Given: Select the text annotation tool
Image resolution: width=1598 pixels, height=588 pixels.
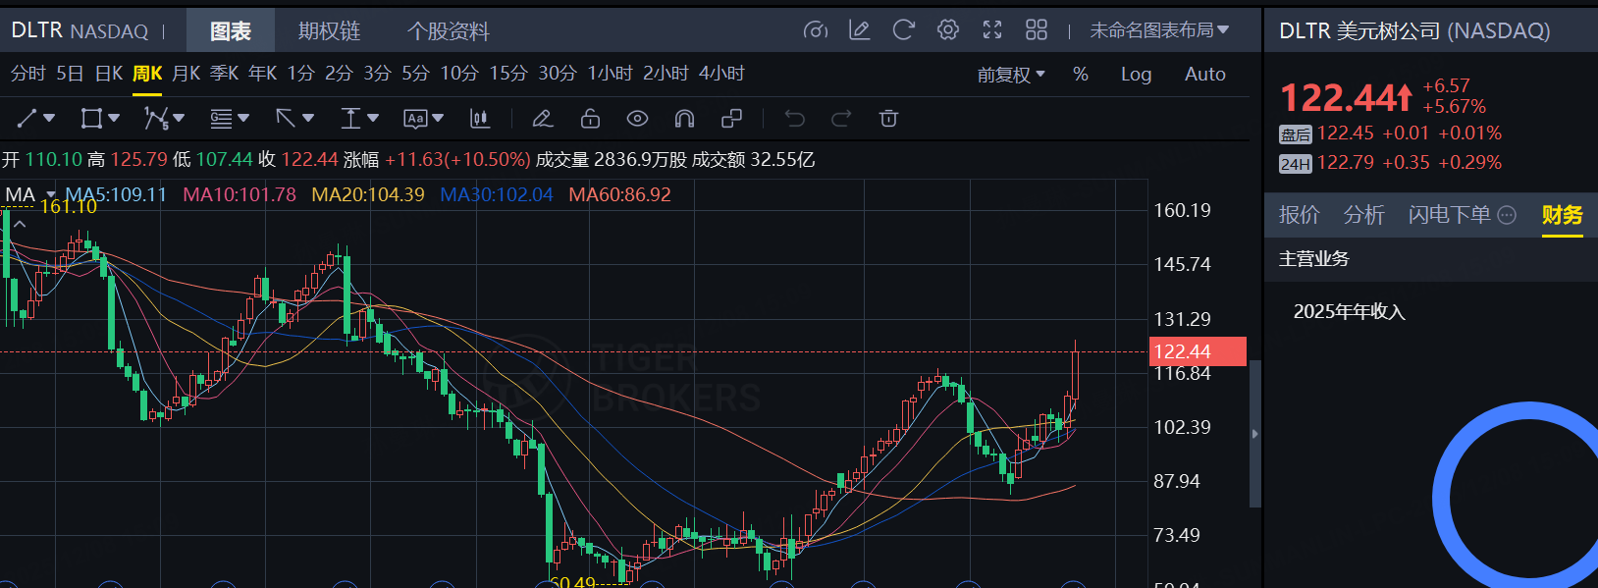Looking at the screenshot, I should (415, 119).
